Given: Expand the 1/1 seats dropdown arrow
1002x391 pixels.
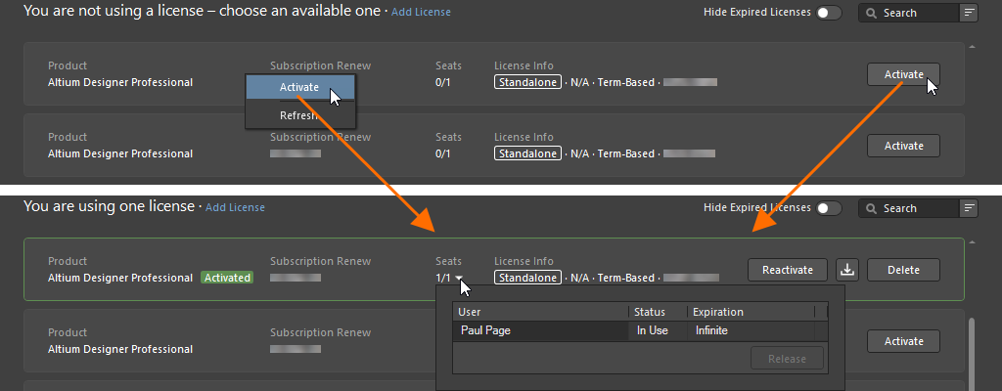Looking at the screenshot, I should pos(459,278).
